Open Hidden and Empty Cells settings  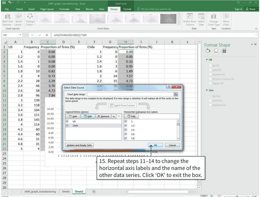79,145
